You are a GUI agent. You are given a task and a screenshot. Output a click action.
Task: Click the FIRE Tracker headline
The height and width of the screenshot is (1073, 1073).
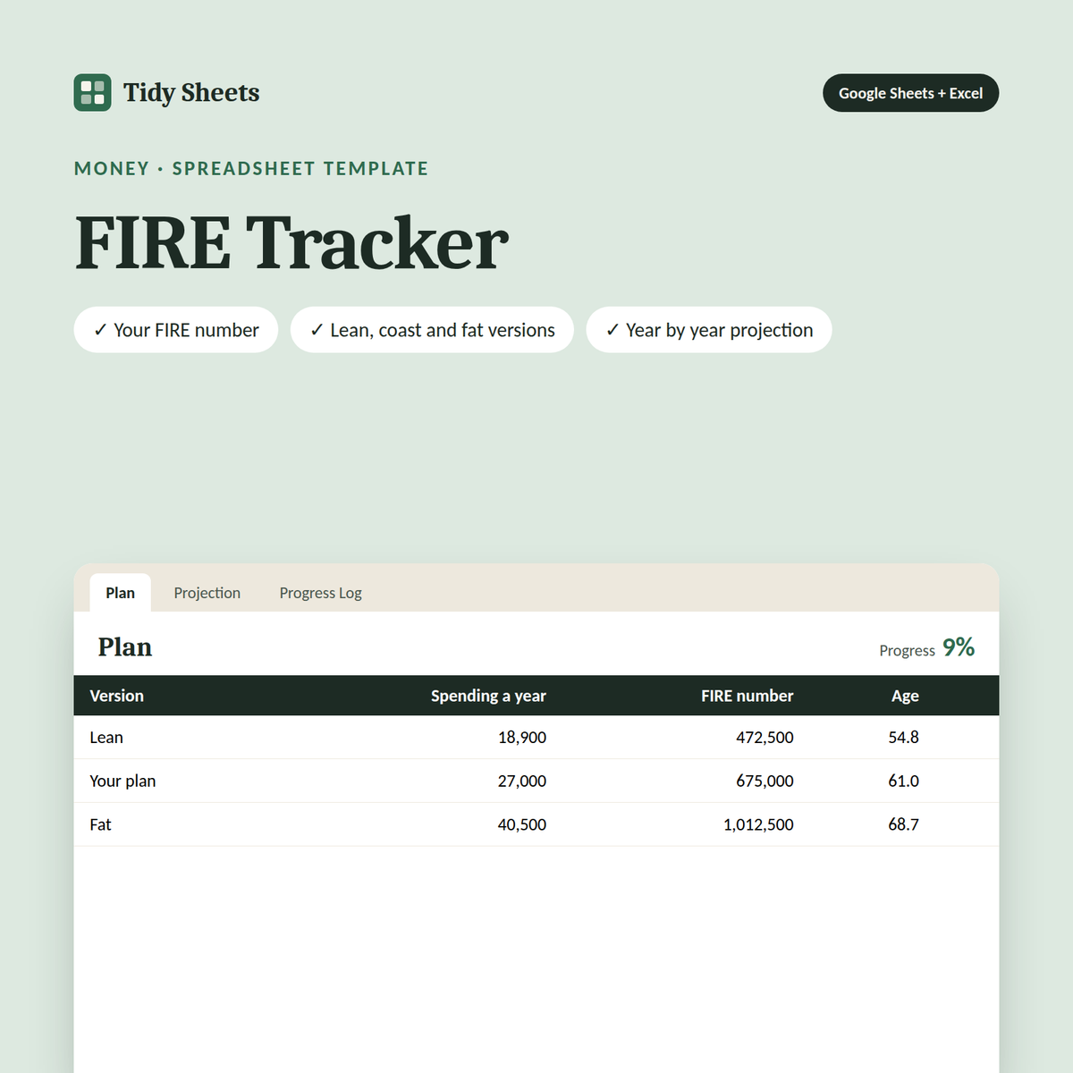(x=291, y=242)
